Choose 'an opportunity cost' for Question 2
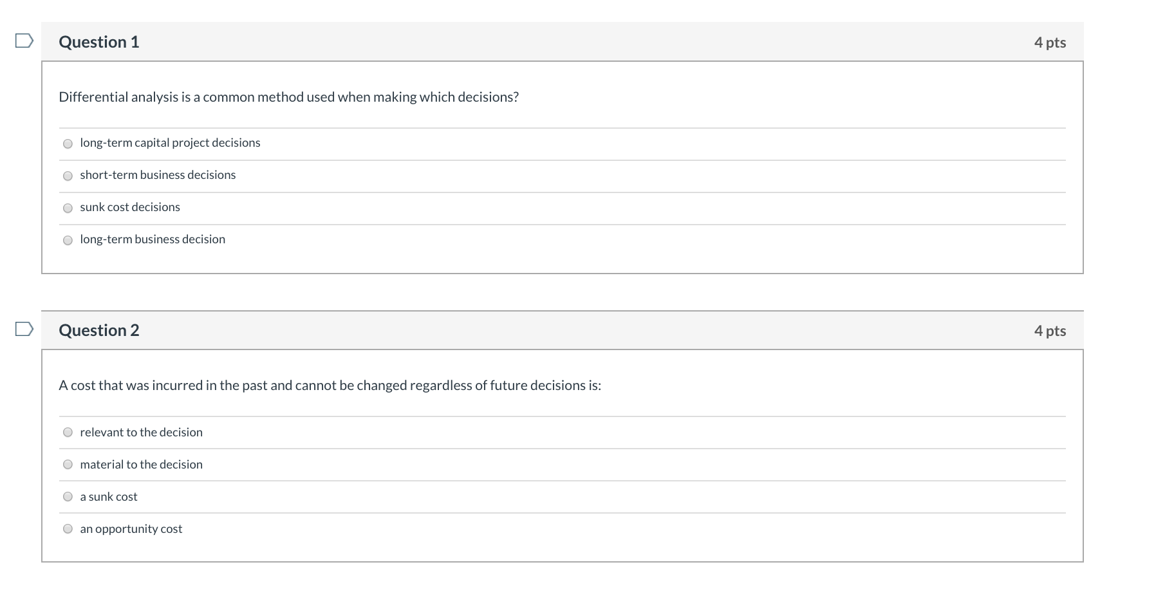Image resolution: width=1156 pixels, height=596 pixels. [x=68, y=528]
